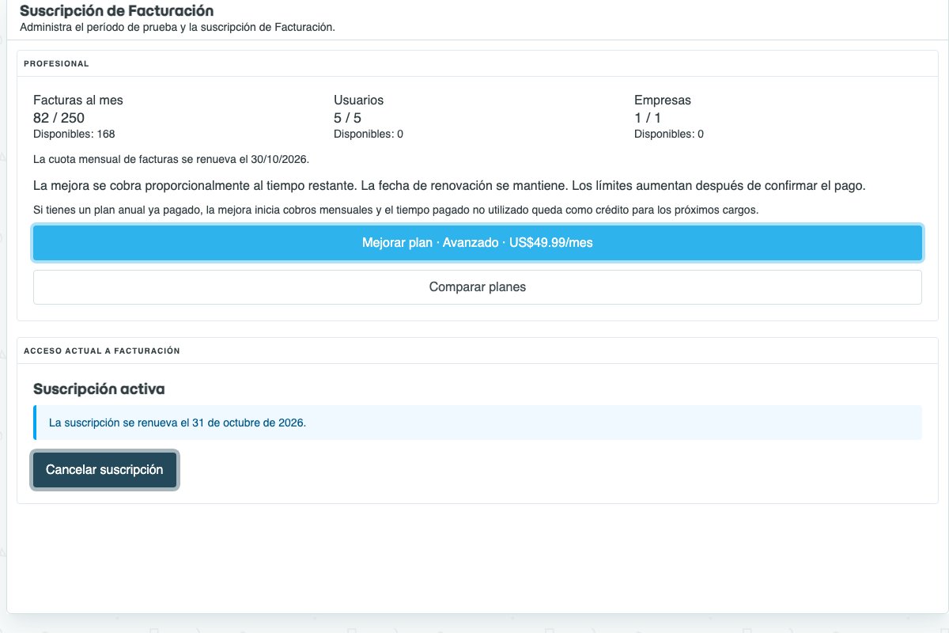Select the '82 / 250' invoices value
949x633 pixels.
pos(59,118)
